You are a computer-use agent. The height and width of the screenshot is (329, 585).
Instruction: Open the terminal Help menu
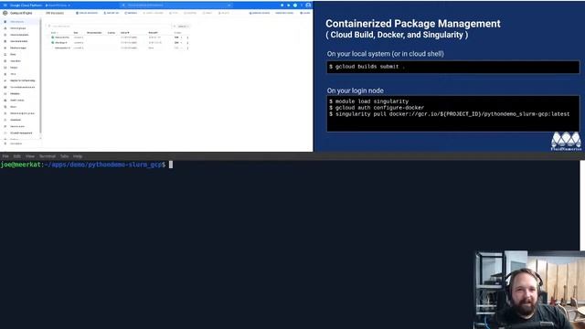[x=78, y=156]
